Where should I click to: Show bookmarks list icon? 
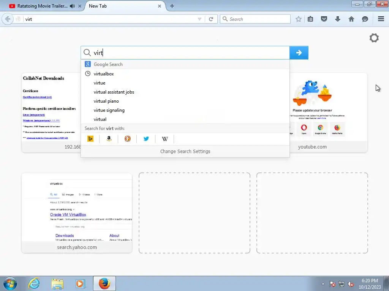tap(310, 19)
